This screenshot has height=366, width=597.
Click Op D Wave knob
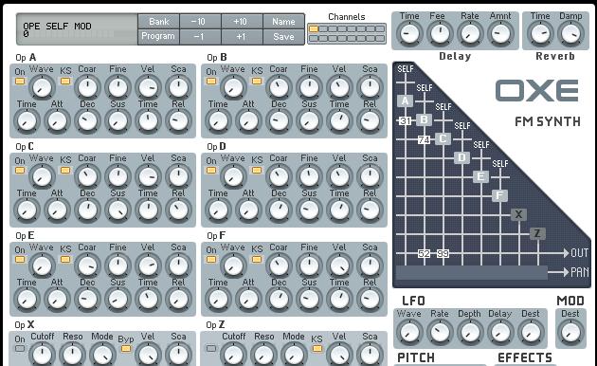click(233, 176)
